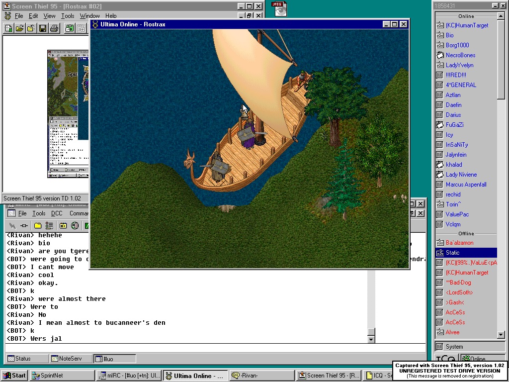
Task: Open the Windows Start button
Action: [14, 376]
